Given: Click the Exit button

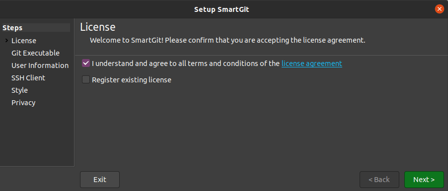Looking at the screenshot, I should pyautogui.click(x=100, y=180).
